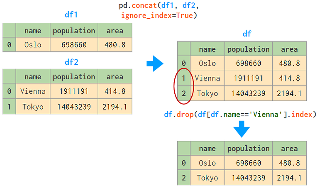Image resolution: width=332 pixels, height=188 pixels.
Task: Click the 'name' header in df2 table
Action: tap(33, 76)
